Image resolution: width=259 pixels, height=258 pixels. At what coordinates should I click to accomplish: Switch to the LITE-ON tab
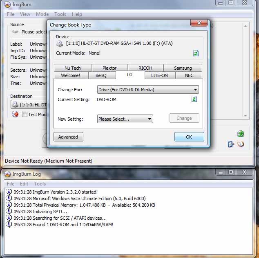click(159, 75)
